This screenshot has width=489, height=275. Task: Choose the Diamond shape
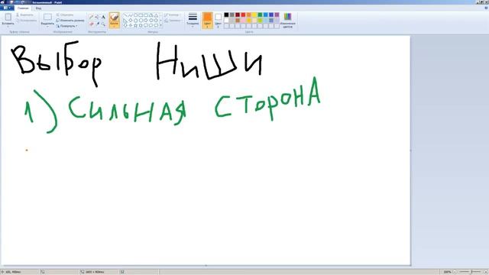130,21
